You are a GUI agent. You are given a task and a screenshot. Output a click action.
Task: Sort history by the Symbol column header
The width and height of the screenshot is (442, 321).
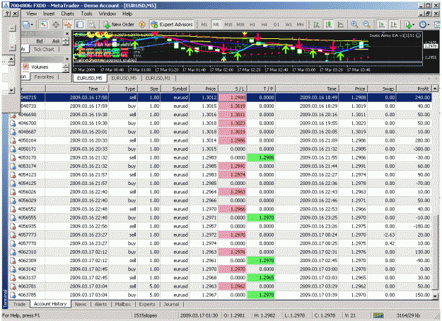click(x=175, y=89)
